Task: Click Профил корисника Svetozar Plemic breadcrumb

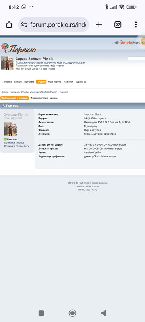Action: click(x=39, y=92)
